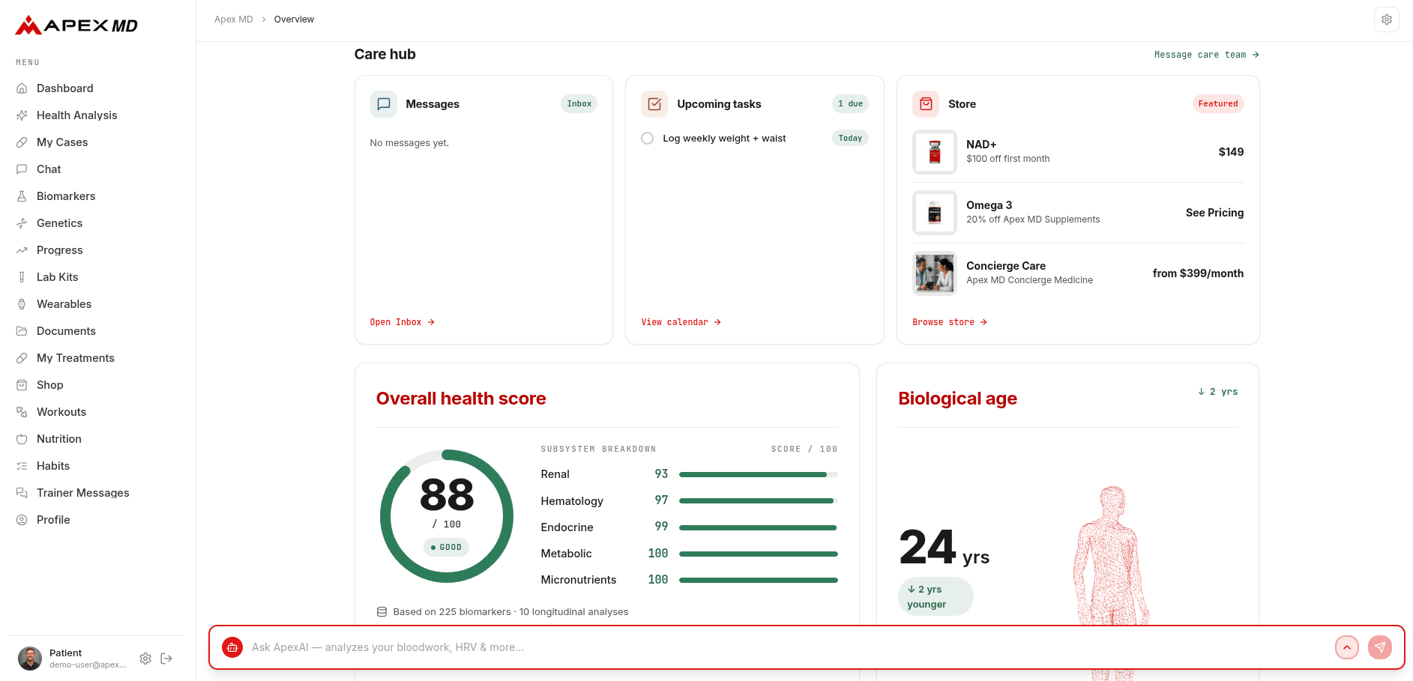This screenshot has width=1413, height=681.
Task: Click the gear icon beside Patient account
Action: pos(145,659)
